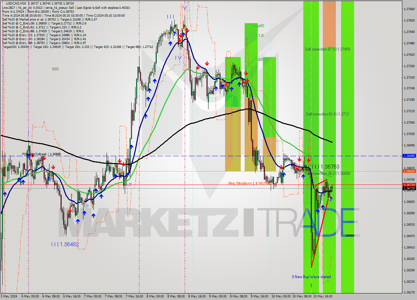Click the '0 New Buy Wave started' label

(x=311, y=277)
